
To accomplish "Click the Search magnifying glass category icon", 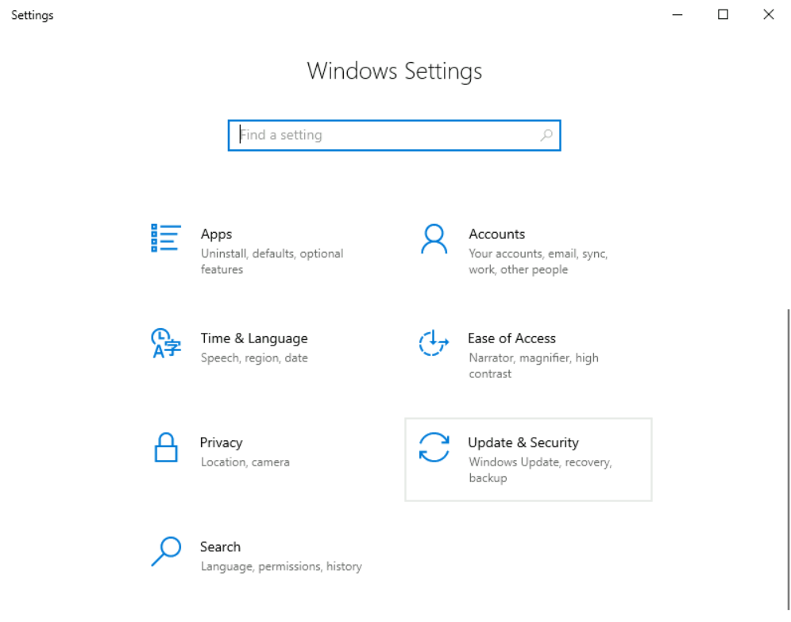I will (x=165, y=551).
